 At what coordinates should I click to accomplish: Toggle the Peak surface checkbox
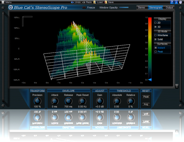pos(156,52)
